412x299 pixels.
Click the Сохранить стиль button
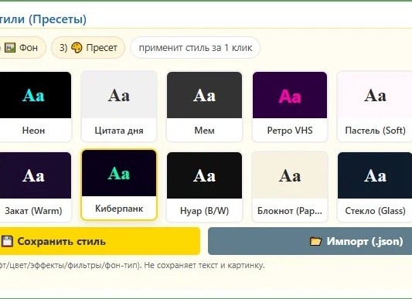[x=100, y=241]
